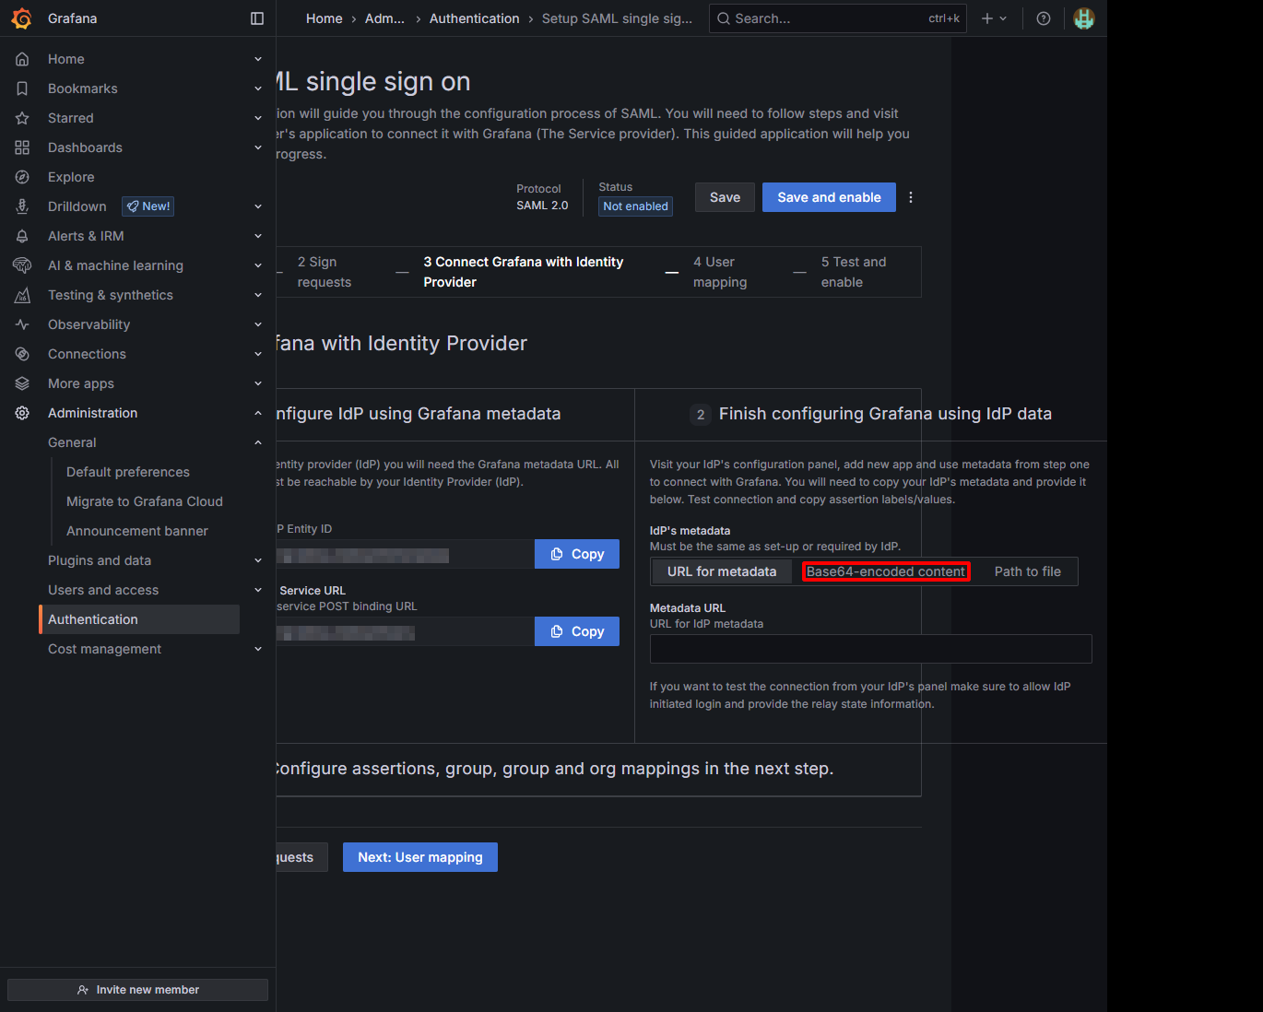Click the Explore compass icon in sidebar
The width and height of the screenshot is (1263, 1012).
tap(22, 177)
